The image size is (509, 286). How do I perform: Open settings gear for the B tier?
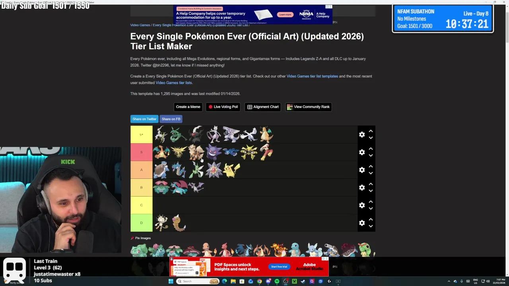click(362, 187)
